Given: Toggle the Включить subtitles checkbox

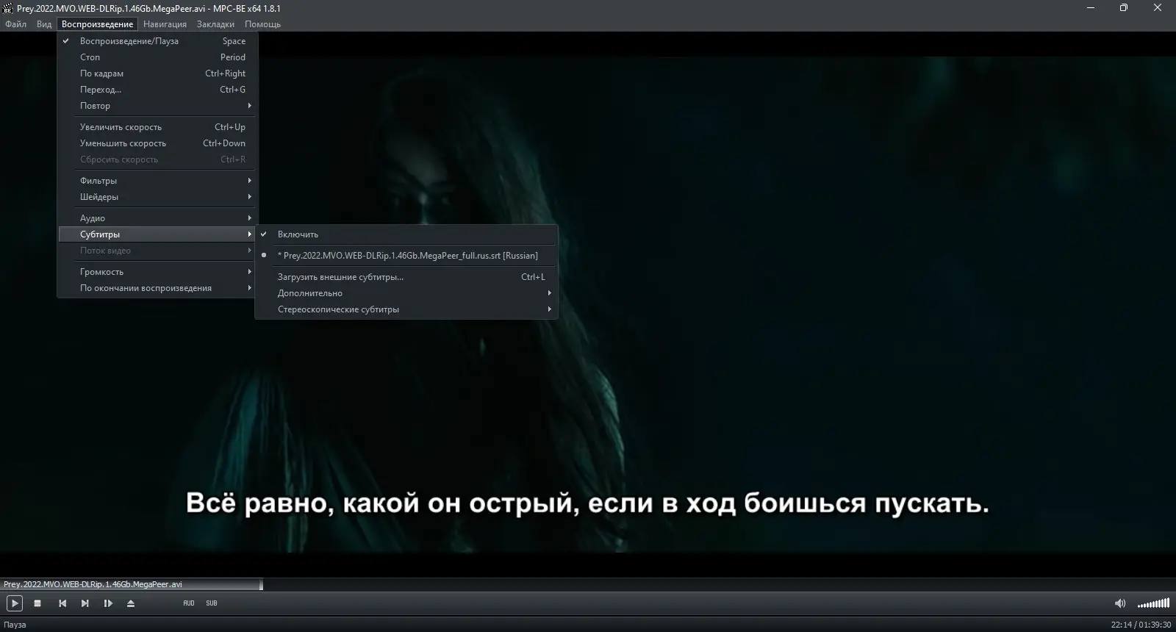Looking at the screenshot, I should click(406, 234).
